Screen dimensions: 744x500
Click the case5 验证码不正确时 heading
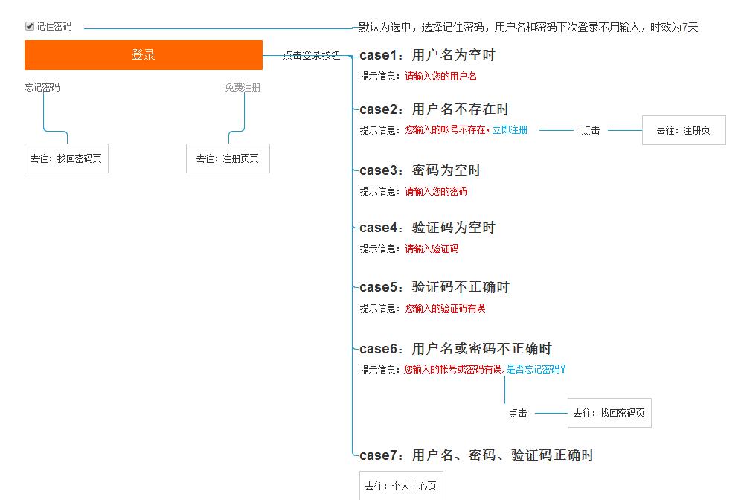coord(434,287)
